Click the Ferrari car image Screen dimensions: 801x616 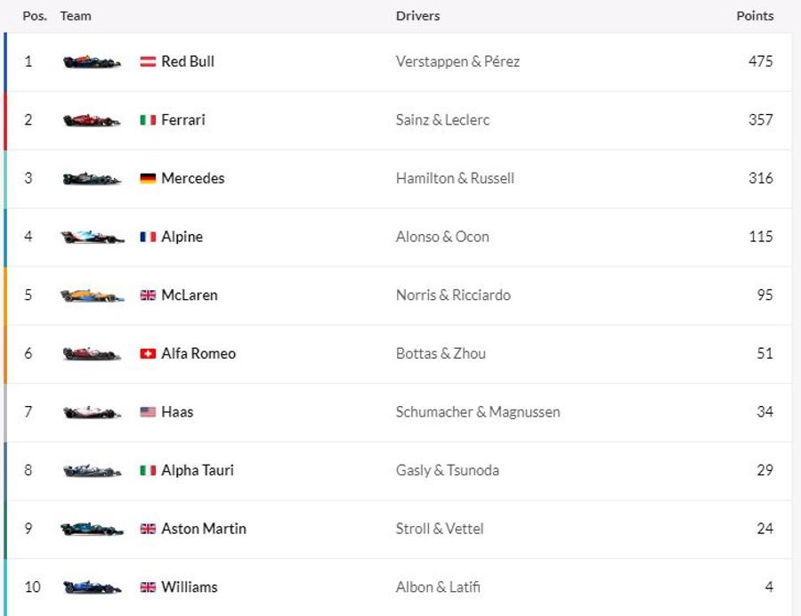pos(92,120)
